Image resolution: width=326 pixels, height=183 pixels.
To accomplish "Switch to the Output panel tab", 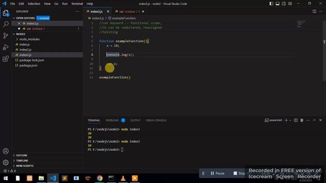I will [x=135, y=120].
